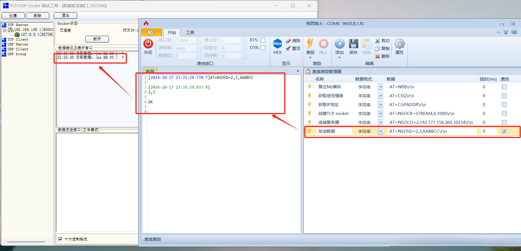Image resolution: width=521 pixels, height=251 pixels.
Task: Click the AT+NSOSD=2,3,AABBCC\r\n data cell
Action: click(432, 131)
